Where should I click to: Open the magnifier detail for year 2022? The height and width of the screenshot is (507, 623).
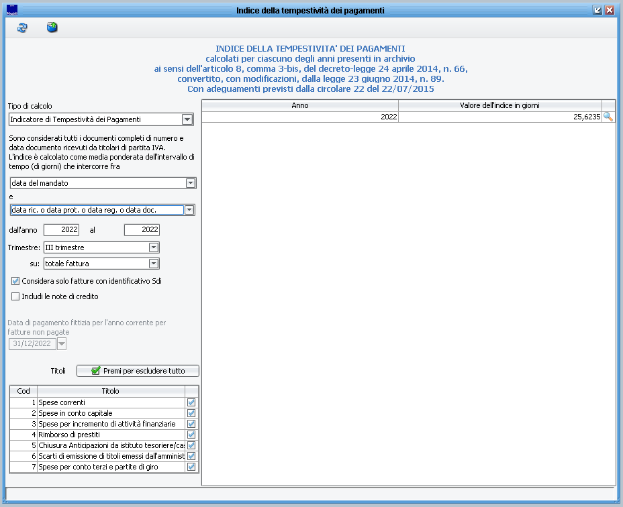click(608, 117)
